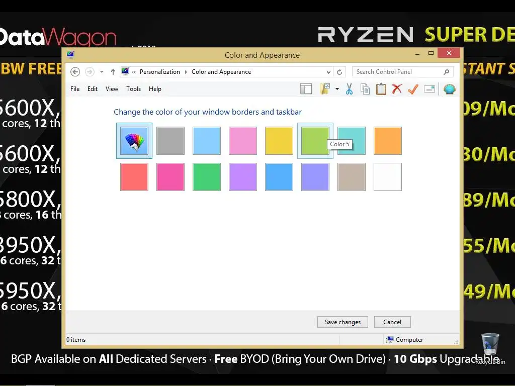Select the orange color swatch
This screenshot has height=386, width=515.
click(388, 141)
